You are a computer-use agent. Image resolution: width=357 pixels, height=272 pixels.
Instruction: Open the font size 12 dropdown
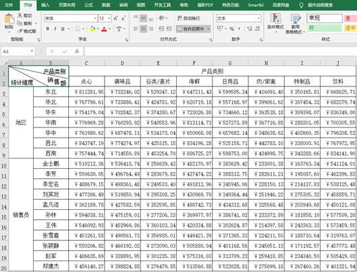(x=109, y=18)
